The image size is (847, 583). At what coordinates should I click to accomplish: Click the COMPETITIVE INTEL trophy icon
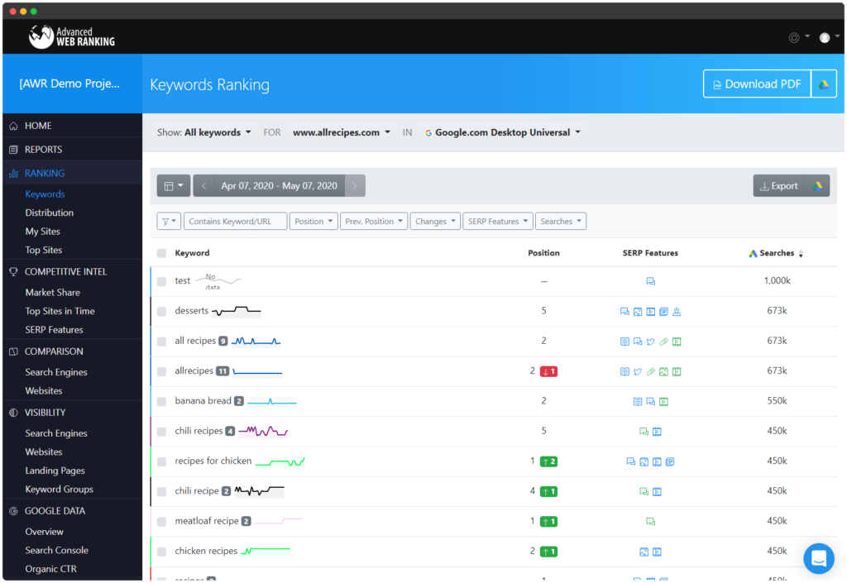13,271
